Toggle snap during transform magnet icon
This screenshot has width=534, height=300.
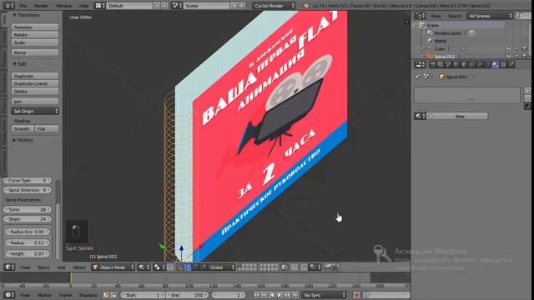click(304, 267)
